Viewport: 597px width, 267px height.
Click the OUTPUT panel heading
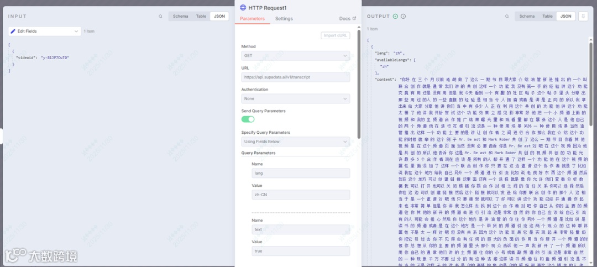[x=379, y=17]
